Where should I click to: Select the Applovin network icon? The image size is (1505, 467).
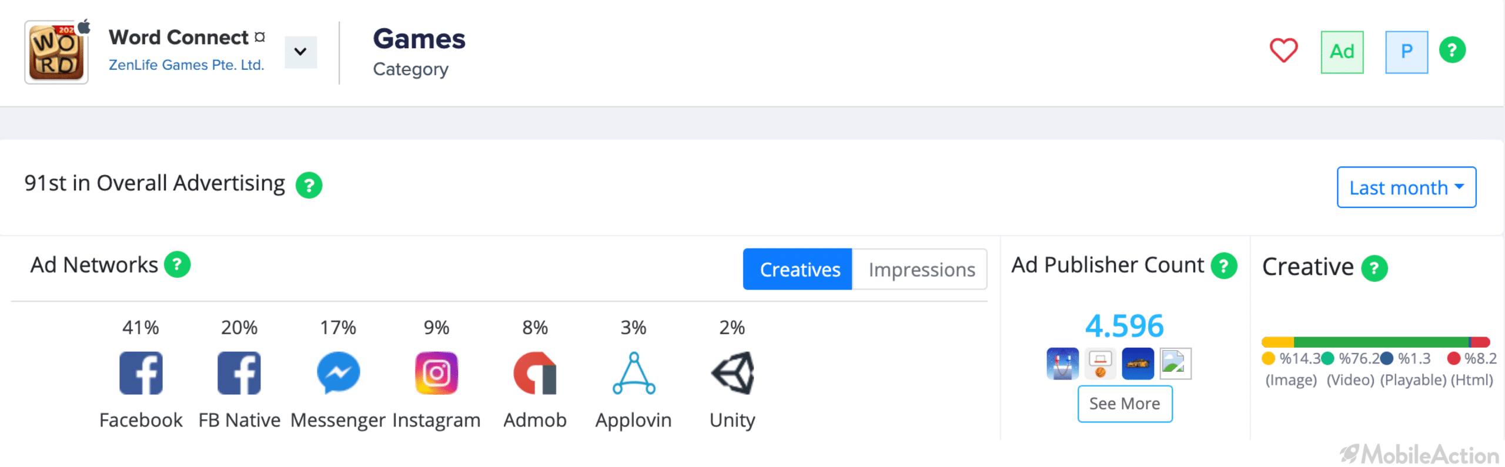pyautogui.click(x=634, y=373)
